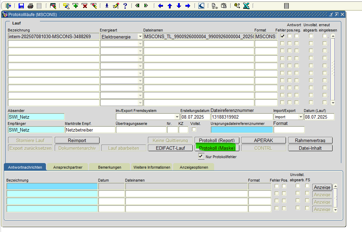Open the Energieart dropdown showing Elektroenergie

pos(140,36)
